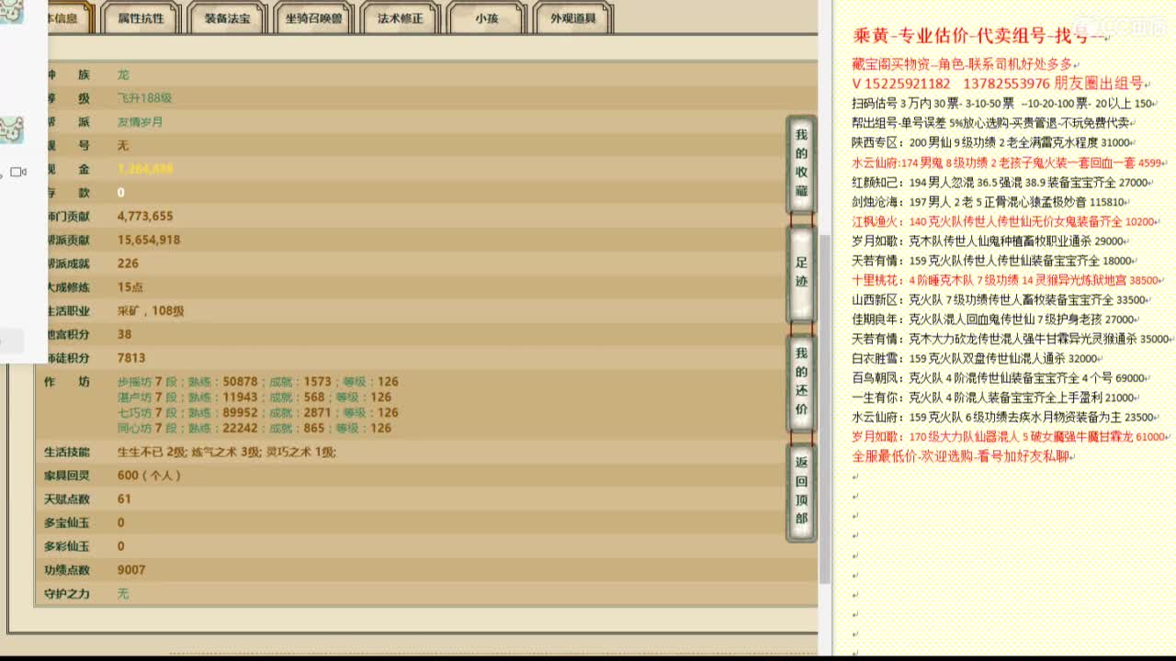The height and width of the screenshot is (661, 1176).
Task: Click the 多宝仙玉 row label
Action: [x=67, y=523]
